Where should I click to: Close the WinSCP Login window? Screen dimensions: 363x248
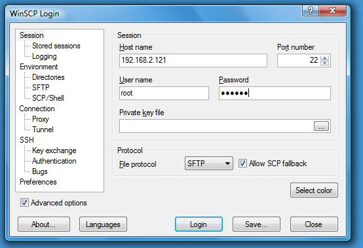pos(333,10)
